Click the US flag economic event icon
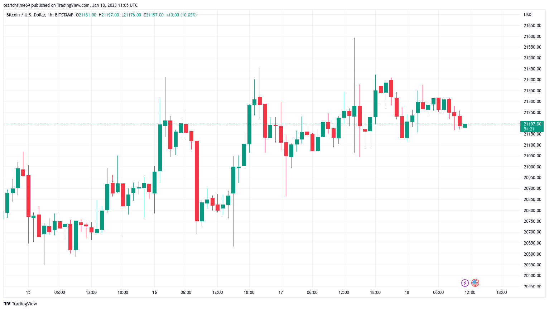 click(x=475, y=283)
